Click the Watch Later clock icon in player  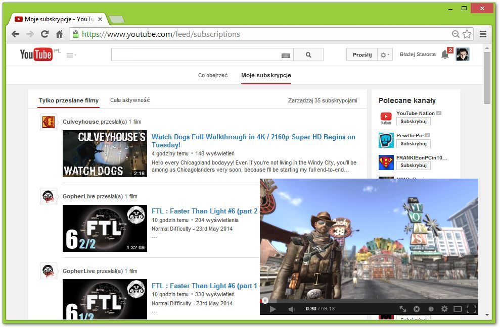pos(430,309)
